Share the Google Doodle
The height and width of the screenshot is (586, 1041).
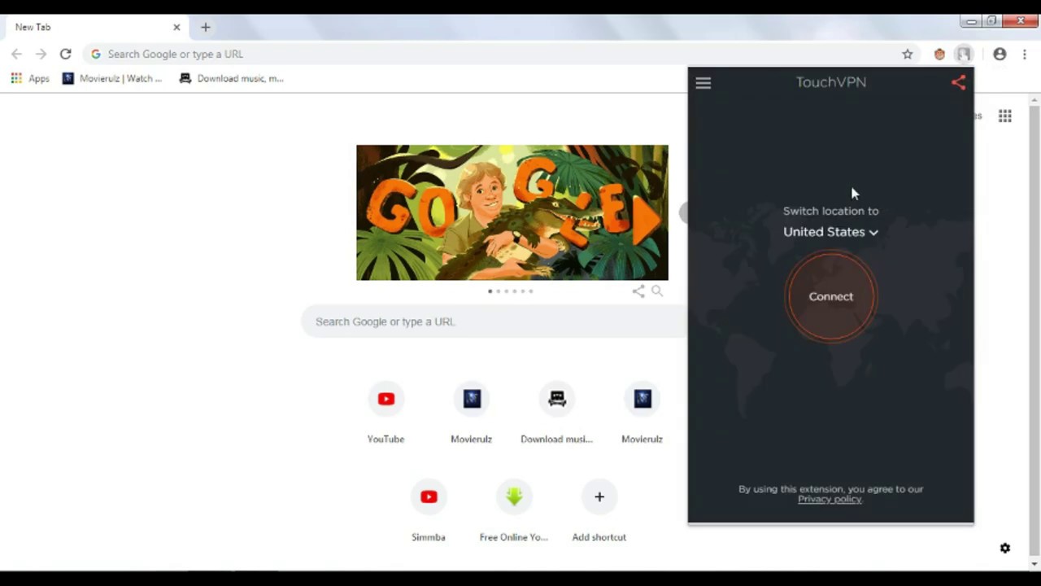coord(638,291)
